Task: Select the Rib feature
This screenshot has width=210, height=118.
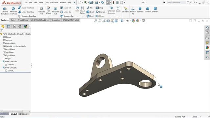Action: [x=90, y=8]
